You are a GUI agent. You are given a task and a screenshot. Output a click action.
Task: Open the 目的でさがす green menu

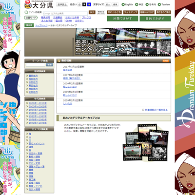tap(155, 19)
